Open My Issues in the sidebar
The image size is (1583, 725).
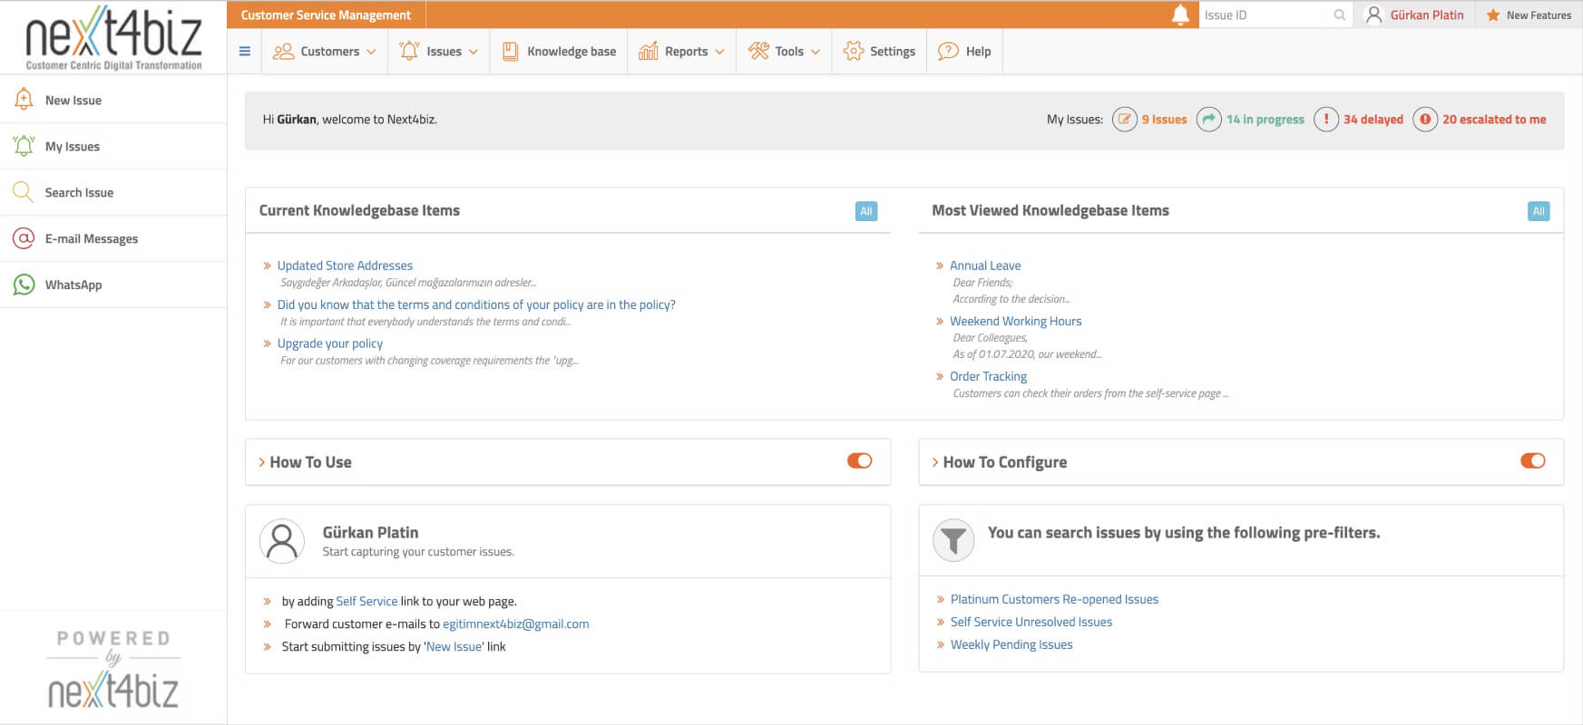[113, 146]
